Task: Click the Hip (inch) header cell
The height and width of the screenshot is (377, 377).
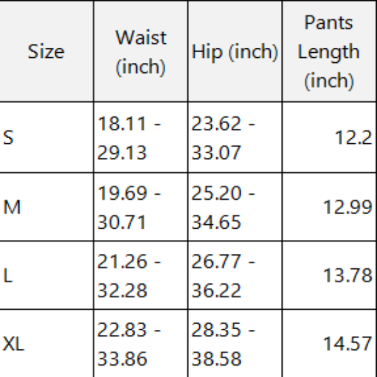Action: point(234,52)
